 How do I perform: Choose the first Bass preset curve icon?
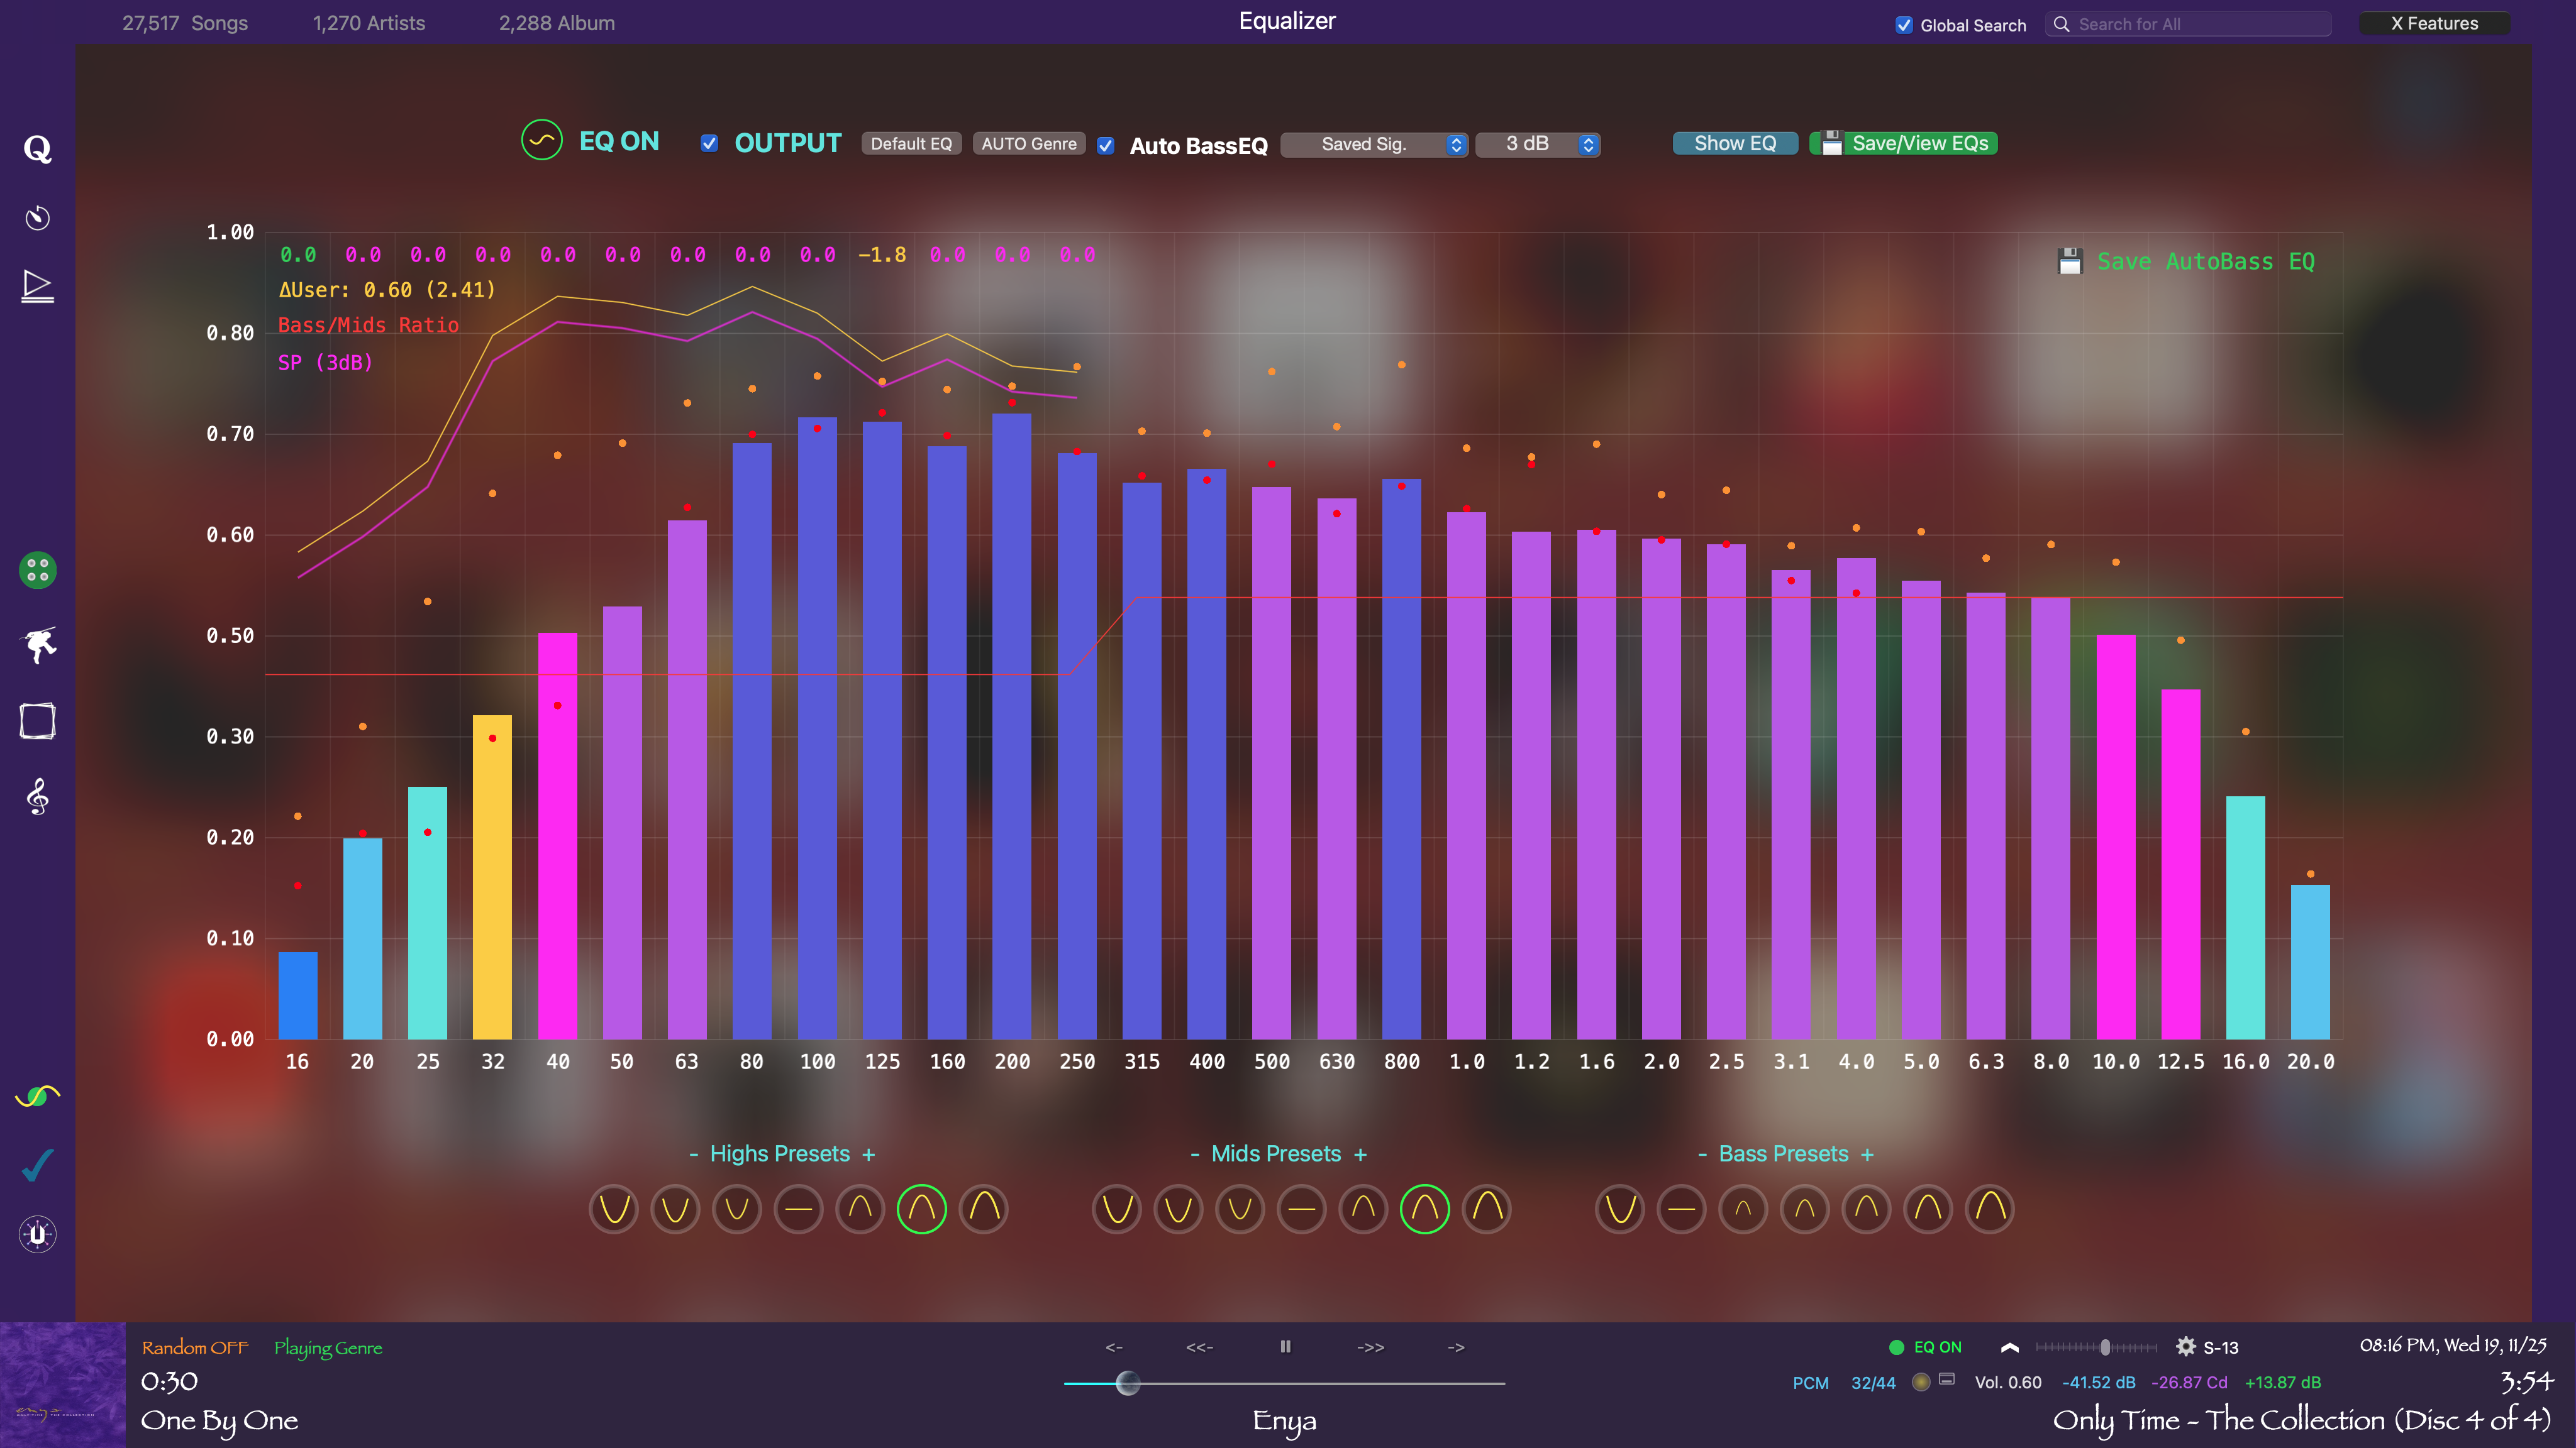point(1619,1209)
